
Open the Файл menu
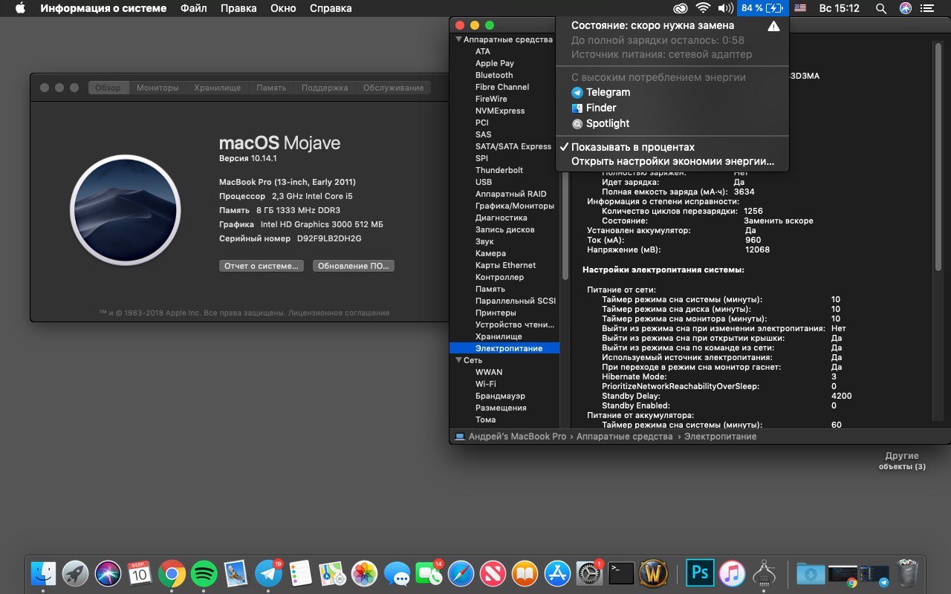coord(194,8)
